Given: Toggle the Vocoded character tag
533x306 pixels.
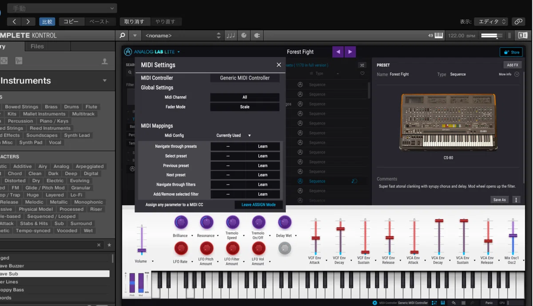Looking at the screenshot, I should (x=67, y=230).
